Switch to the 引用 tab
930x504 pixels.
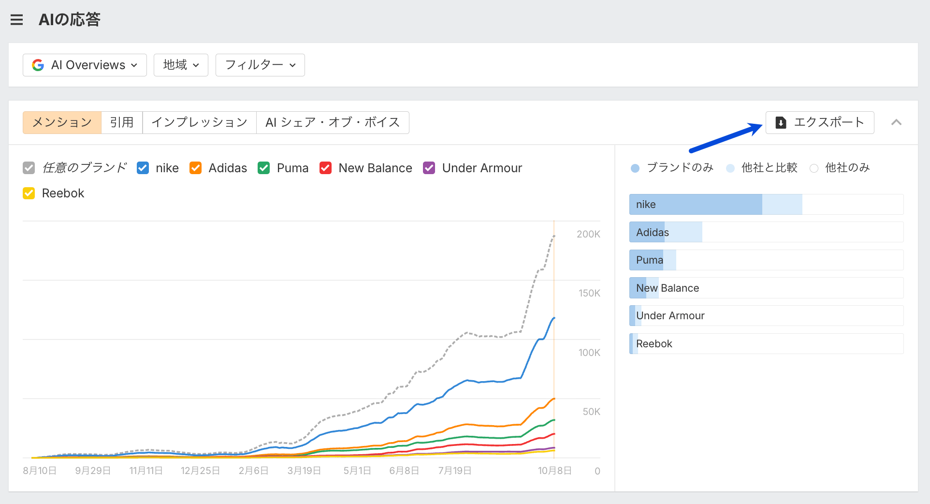[122, 122]
